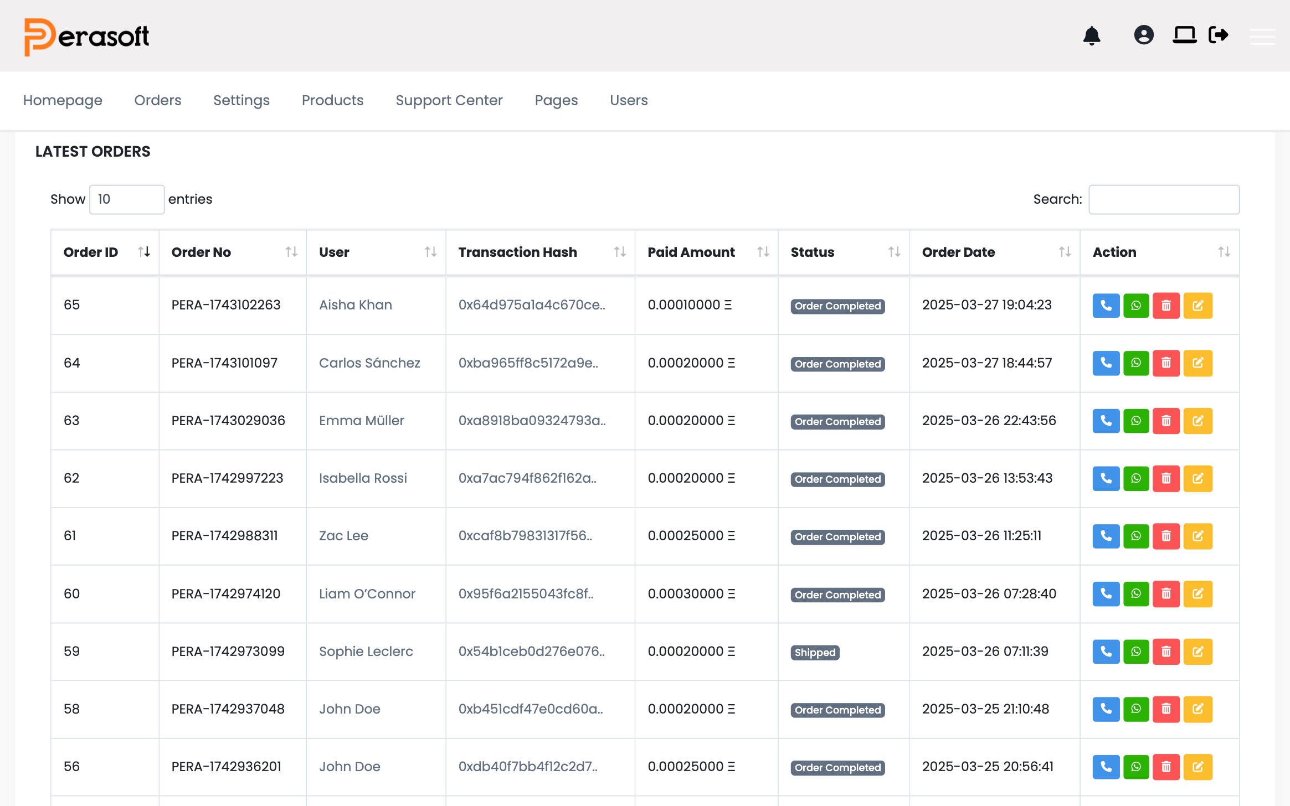The width and height of the screenshot is (1290, 806).
Task: Sort by Paid Amount column
Action: pyautogui.click(x=707, y=252)
